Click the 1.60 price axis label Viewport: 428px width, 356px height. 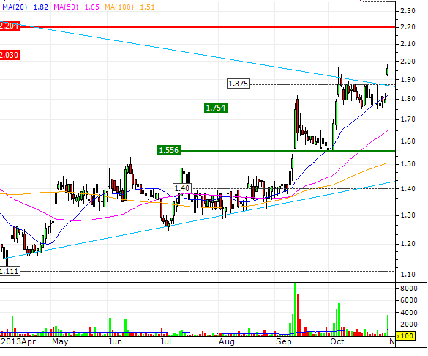[408, 141]
